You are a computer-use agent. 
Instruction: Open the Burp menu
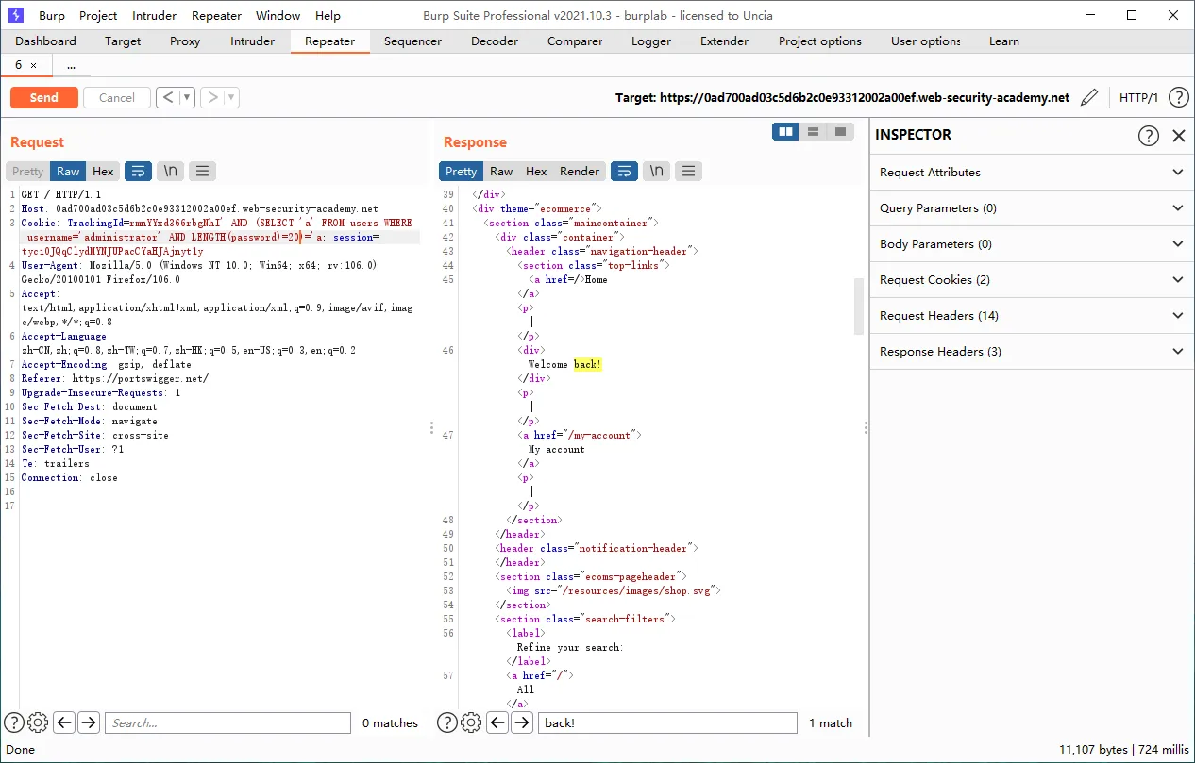52,15
